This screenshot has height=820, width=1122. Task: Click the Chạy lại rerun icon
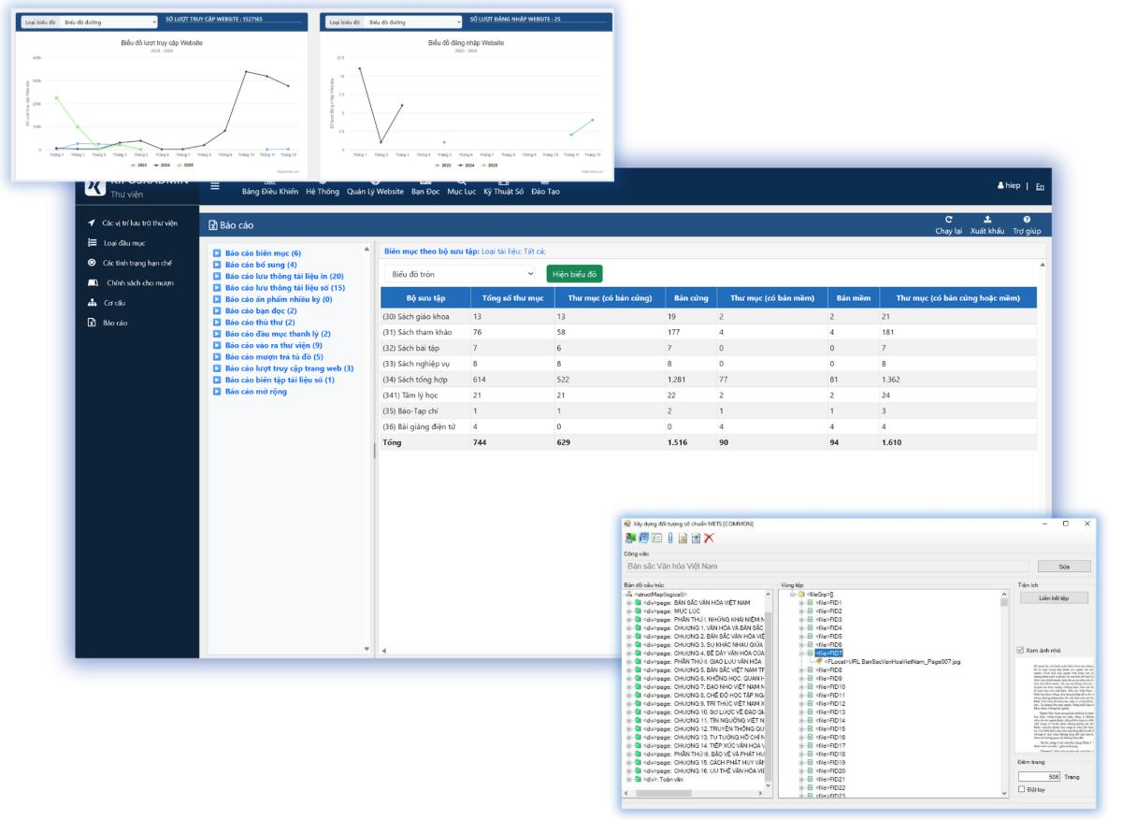click(x=948, y=220)
